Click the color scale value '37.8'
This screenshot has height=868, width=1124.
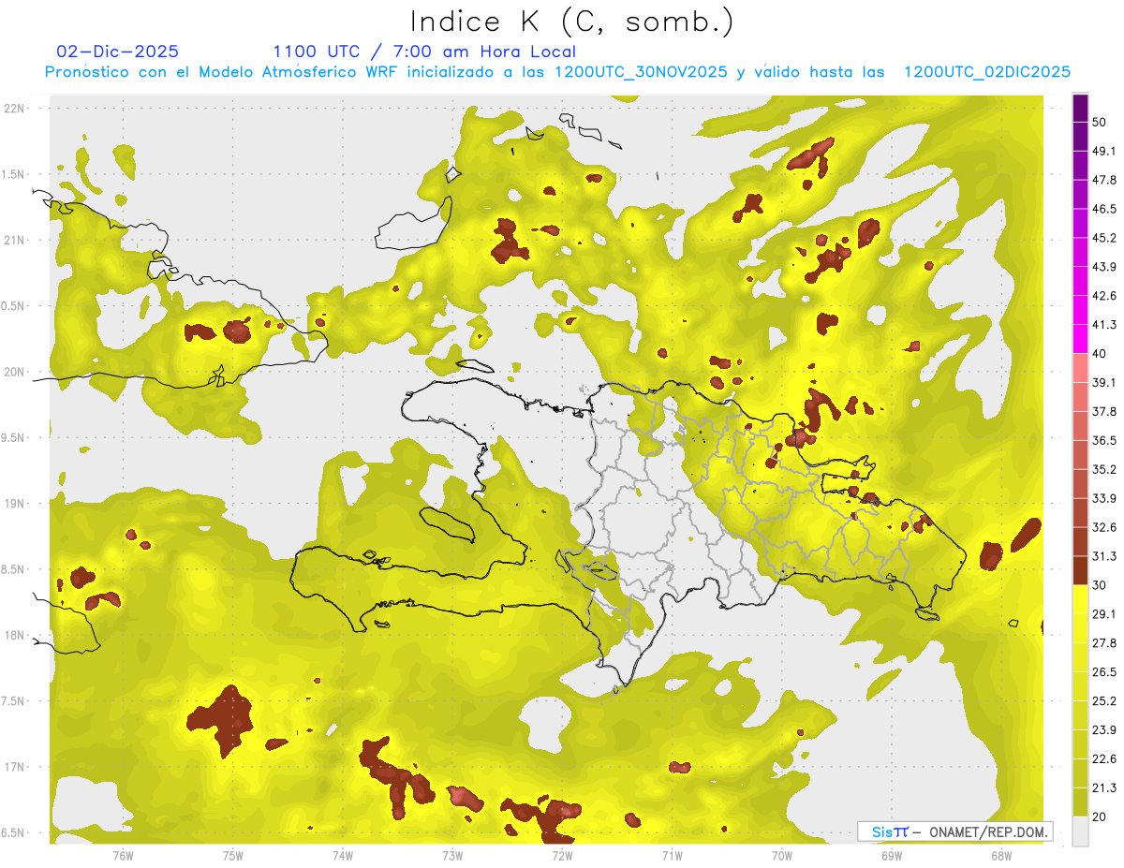(x=1104, y=411)
